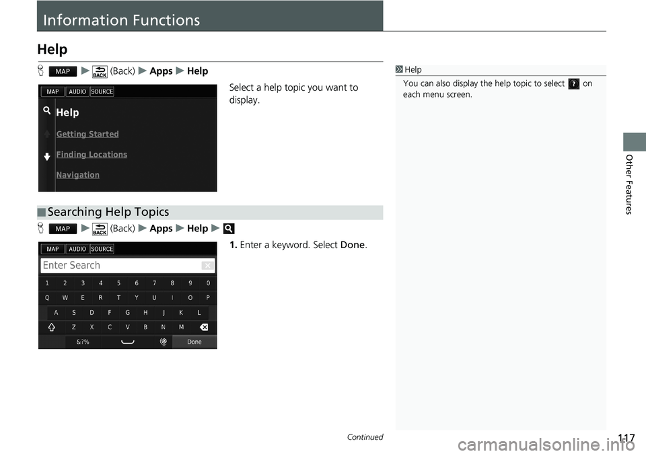Click the Enter Search input field
This screenshot has height=456, width=646.
(x=127, y=266)
